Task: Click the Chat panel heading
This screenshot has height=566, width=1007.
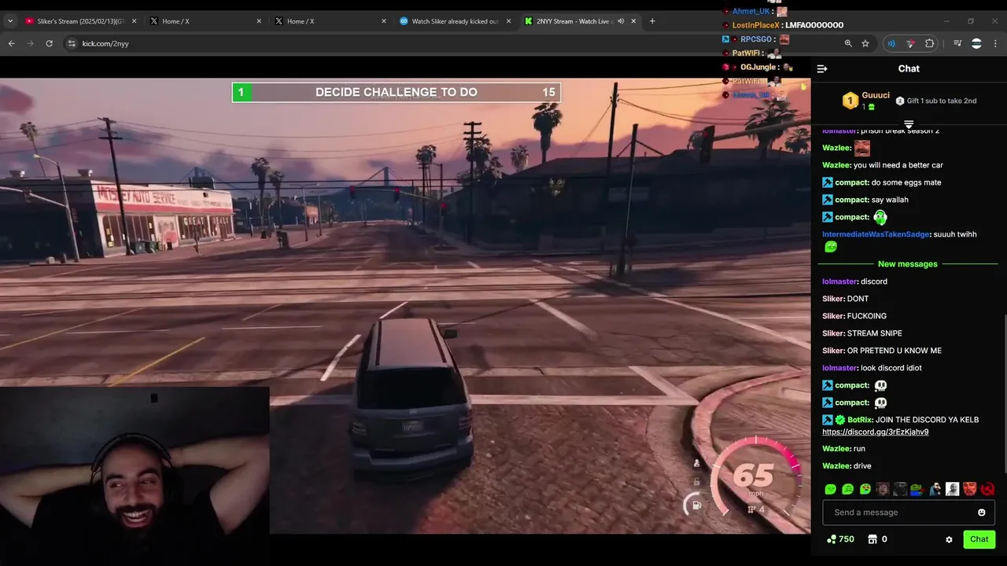Action: 909,68
